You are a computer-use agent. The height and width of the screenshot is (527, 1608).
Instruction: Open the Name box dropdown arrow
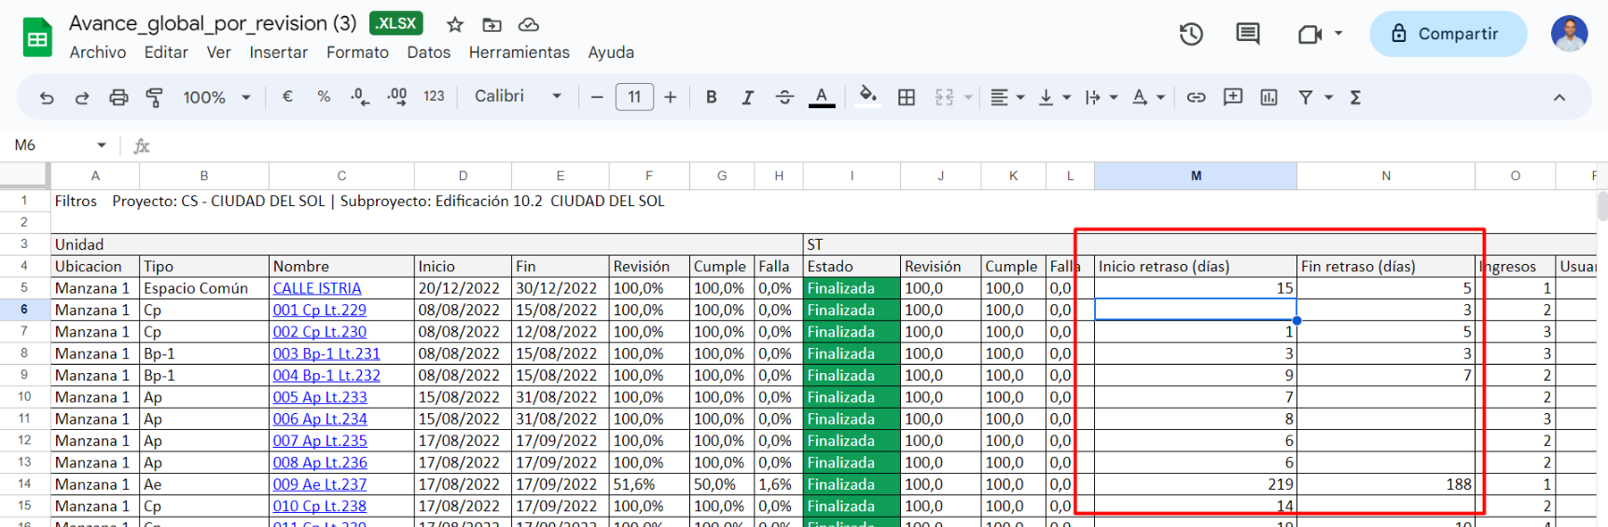point(102,146)
